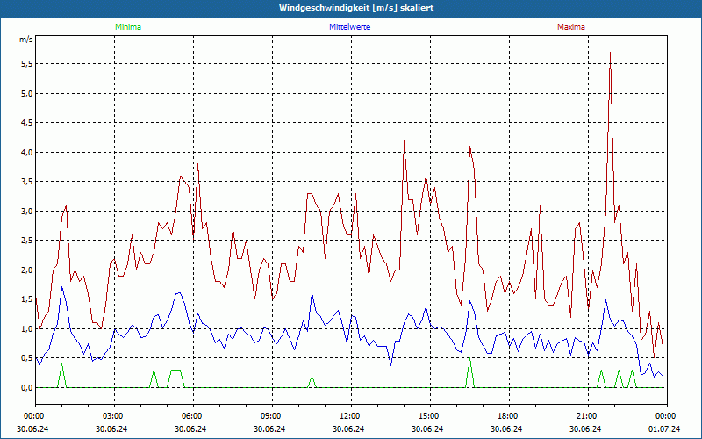Viewport: 702px width, 439px height.
Task: Click the 3,0 y-axis value
Action: pos(27,211)
